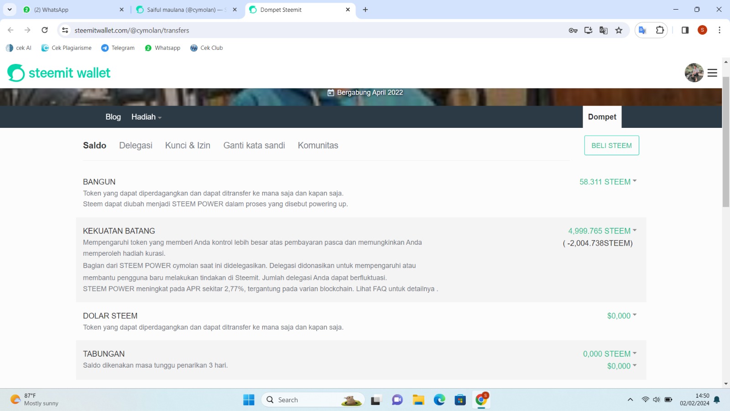Click the address bar URL field

tap(315, 30)
